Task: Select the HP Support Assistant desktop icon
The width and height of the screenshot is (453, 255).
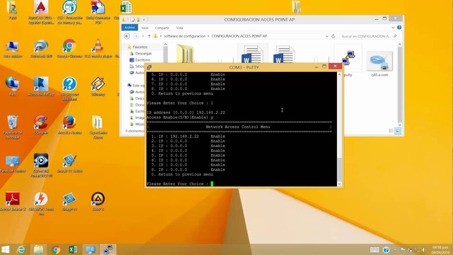Action: (x=69, y=89)
